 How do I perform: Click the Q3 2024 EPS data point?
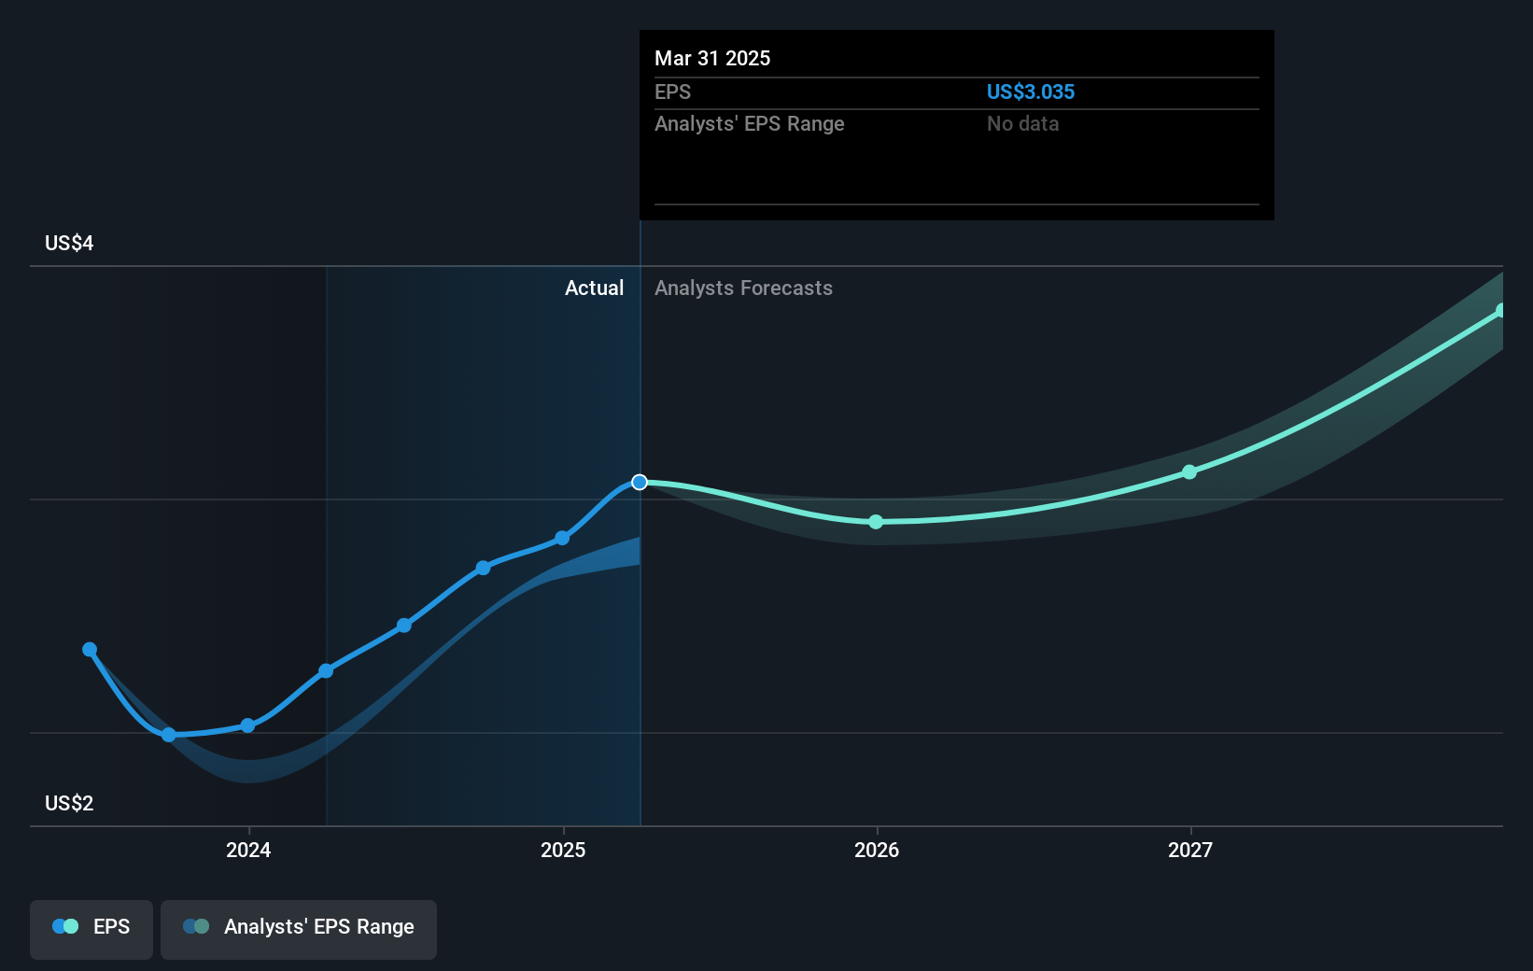(483, 568)
